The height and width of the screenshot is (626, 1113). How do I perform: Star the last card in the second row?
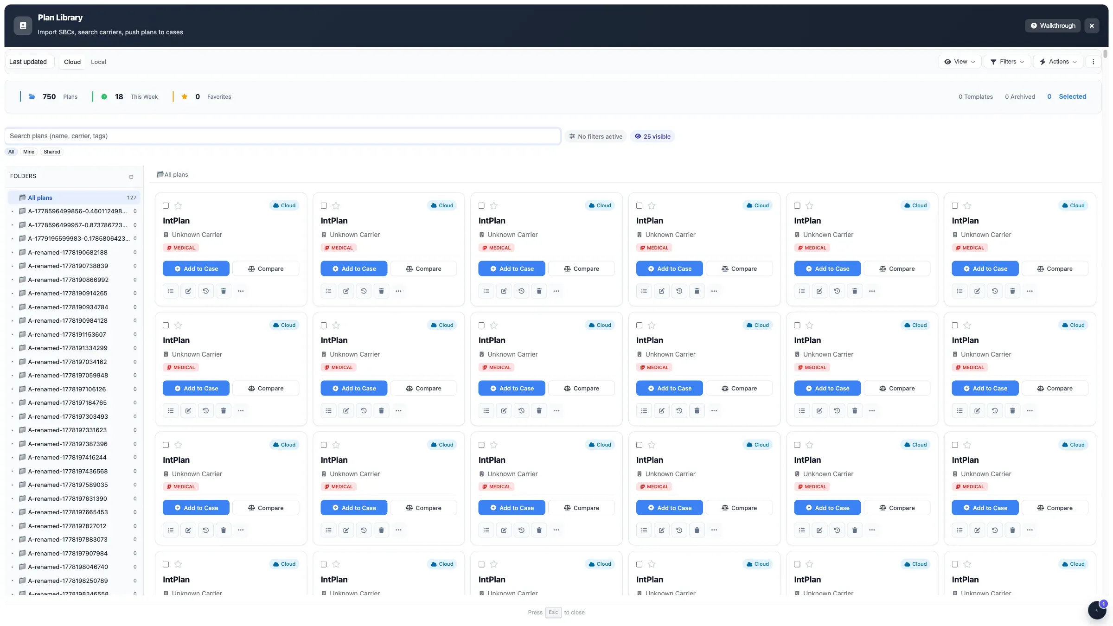(x=967, y=325)
